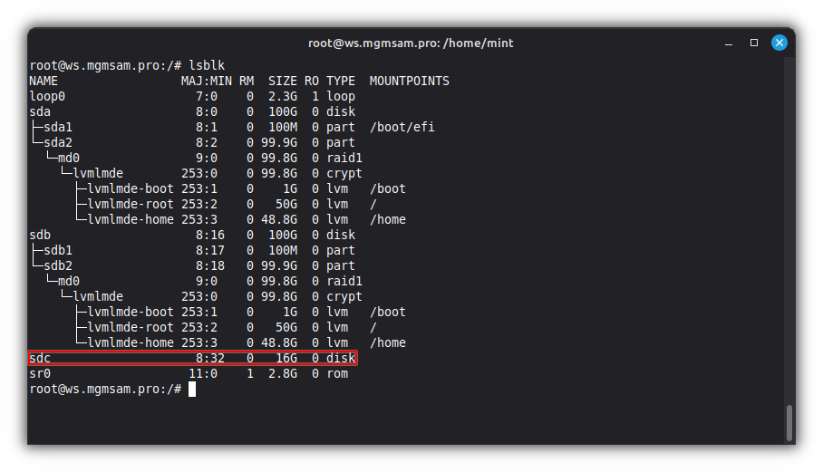Close the terminal window

coord(779,43)
